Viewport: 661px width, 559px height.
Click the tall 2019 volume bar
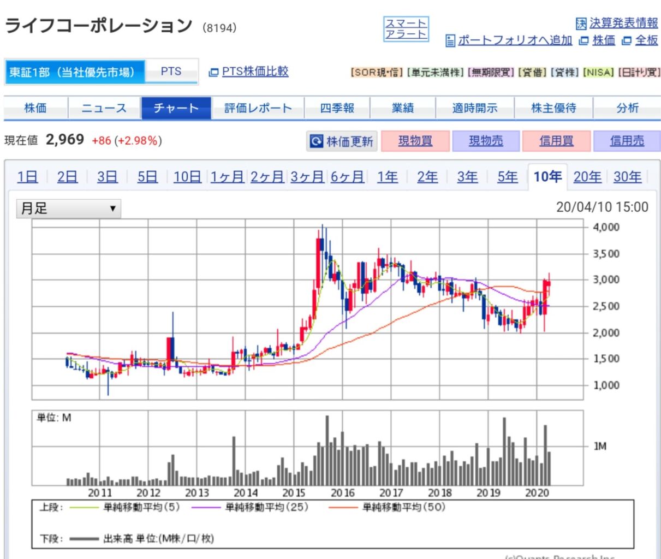[x=504, y=451]
